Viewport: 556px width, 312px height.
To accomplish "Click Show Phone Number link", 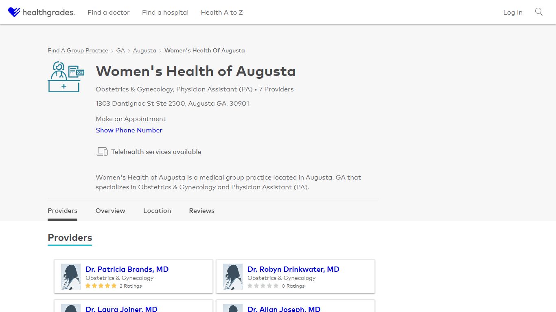I will click(x=129, y=130).
